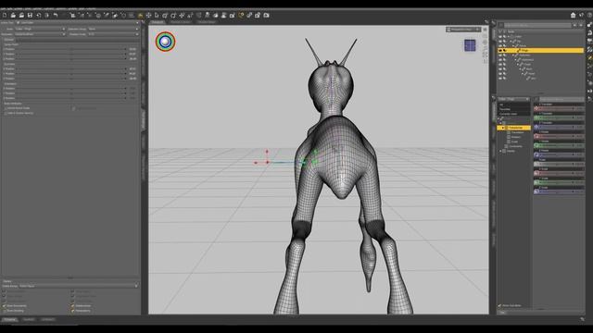Click the red X Rotate parameter icon
The width and height of the screenshot is (593, 333).
point(536,136)
